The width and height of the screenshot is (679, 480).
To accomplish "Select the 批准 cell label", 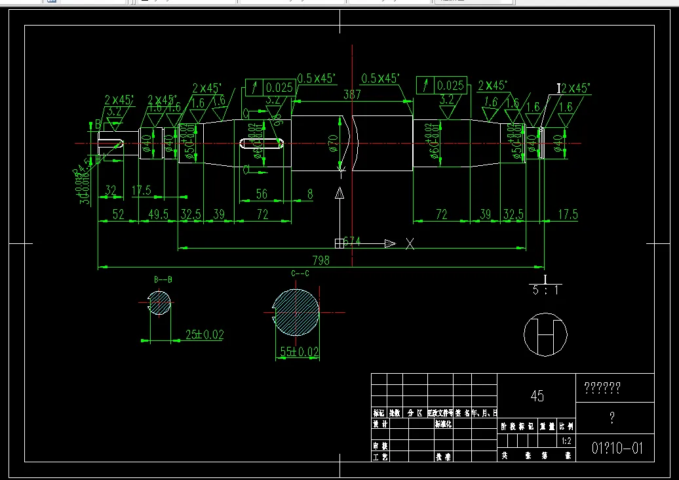I will point(444,456).
